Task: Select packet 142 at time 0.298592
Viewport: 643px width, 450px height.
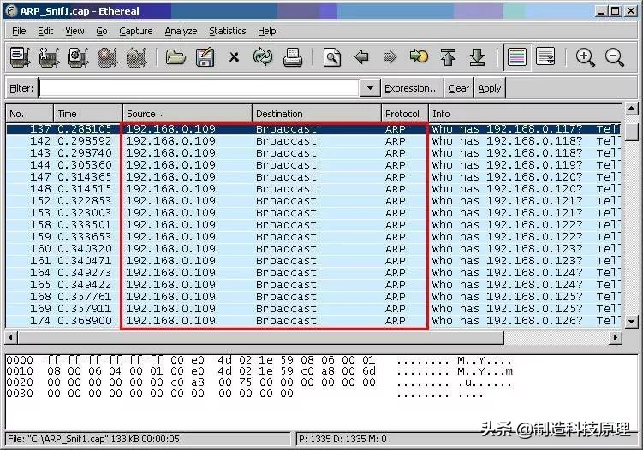Action: click(x=313, y=141)
